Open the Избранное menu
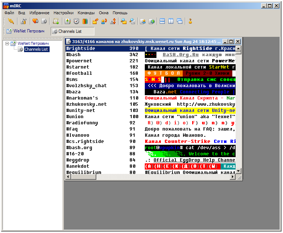Image resolution: width=283 pixels, height=233 pixels. coord(39,13)
